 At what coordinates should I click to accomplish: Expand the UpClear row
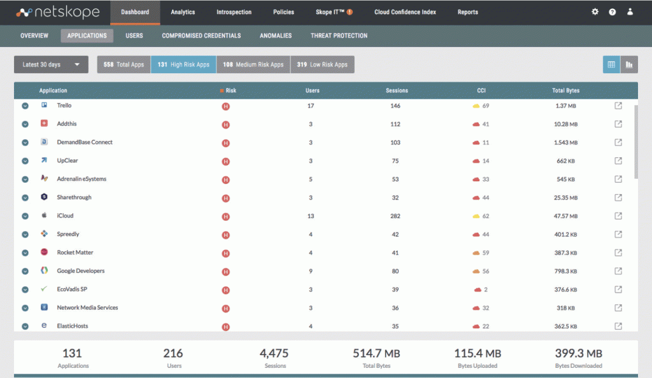[x=25, y=161]
